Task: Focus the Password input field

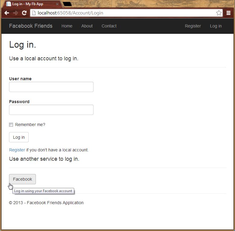Action: pyautogui.click(x=51, y=110)
